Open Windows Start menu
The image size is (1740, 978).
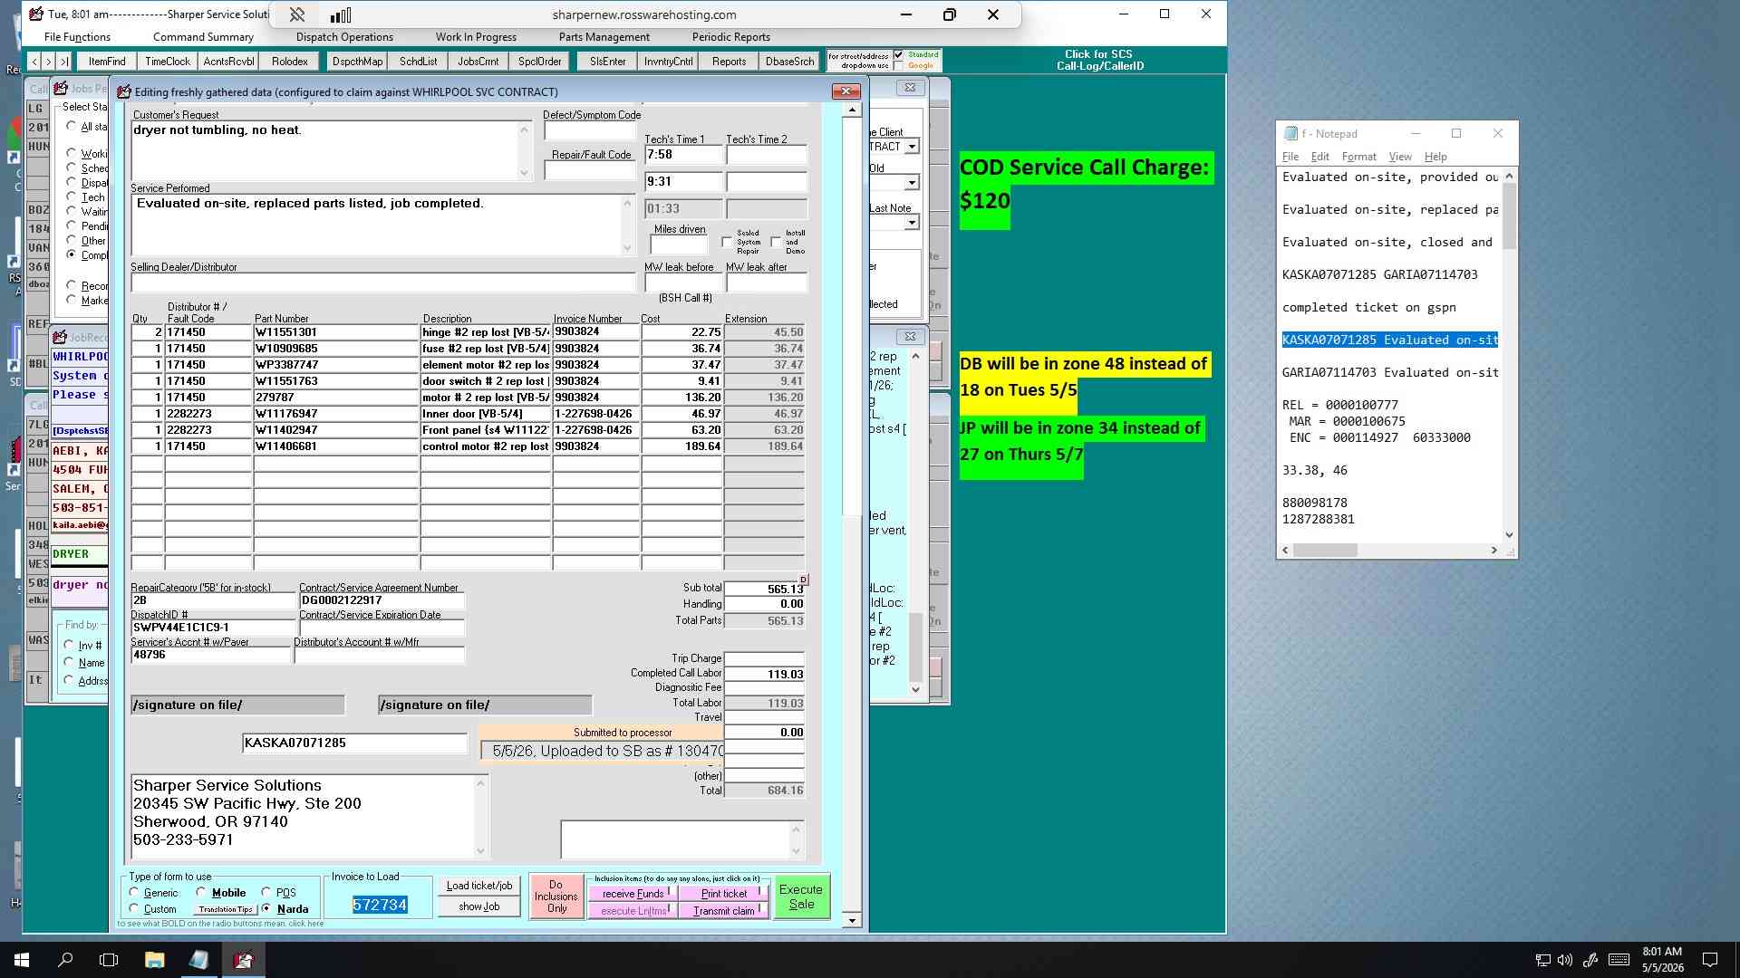(22, 960)
